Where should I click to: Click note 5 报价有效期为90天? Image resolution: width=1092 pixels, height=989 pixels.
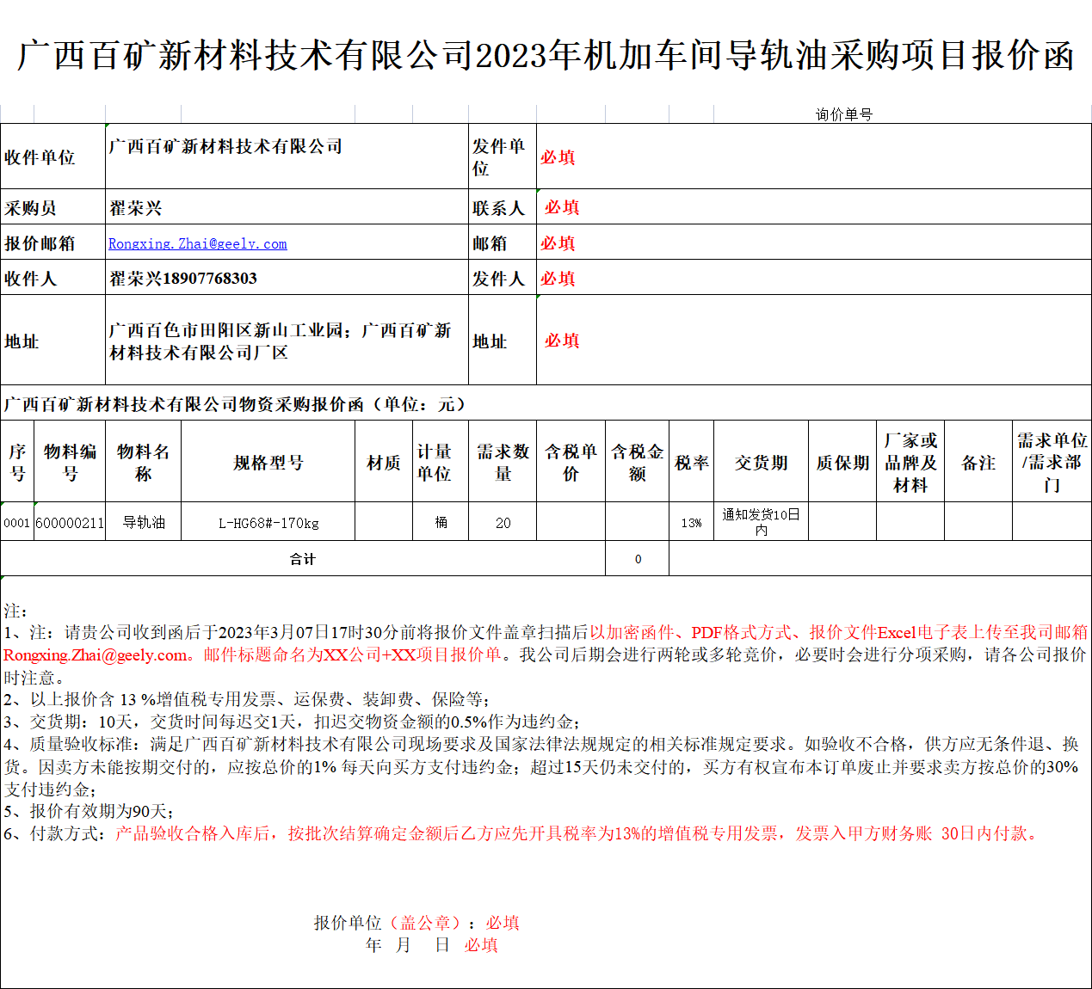(89, 811)
